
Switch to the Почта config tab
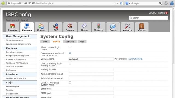pyautogui.click(x=56, y=42)
